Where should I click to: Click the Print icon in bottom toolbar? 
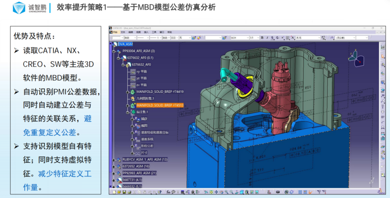coord(129,192)
